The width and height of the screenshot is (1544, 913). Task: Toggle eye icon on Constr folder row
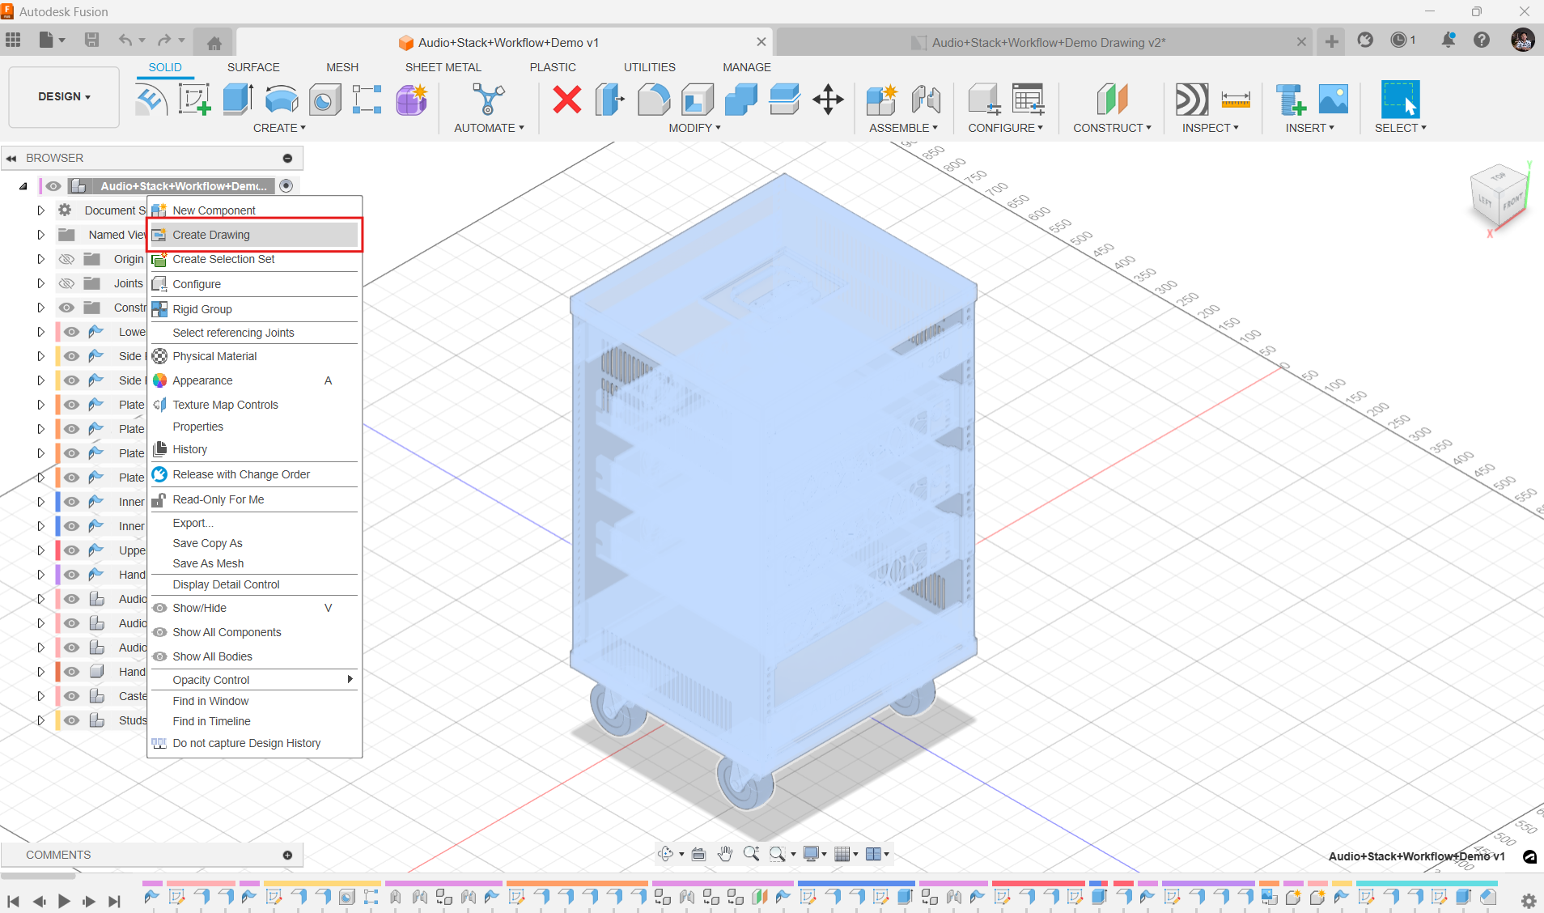pos(66,308)
